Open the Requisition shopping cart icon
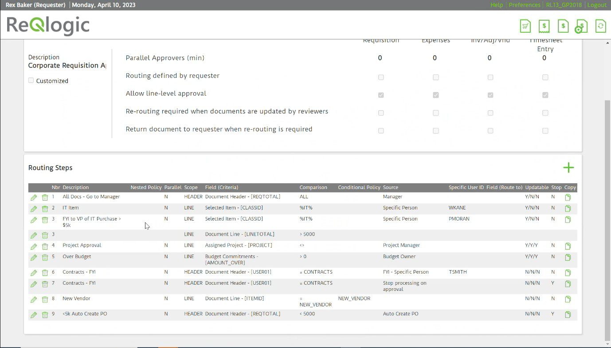This screenshot has width=611, height=348. pyautogui.click(x=525, y=26)
